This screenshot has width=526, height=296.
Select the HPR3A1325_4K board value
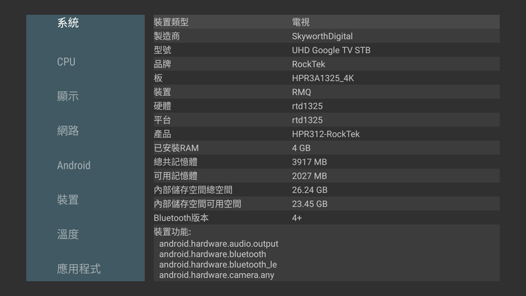(323, 78)
